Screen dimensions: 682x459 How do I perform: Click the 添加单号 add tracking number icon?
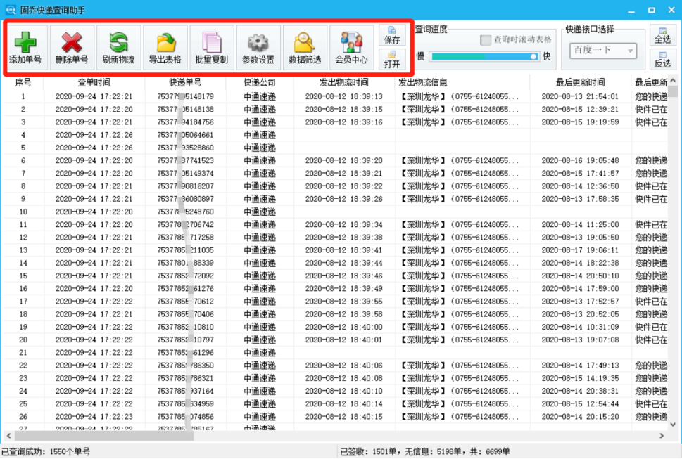click(x=25, y=46)
